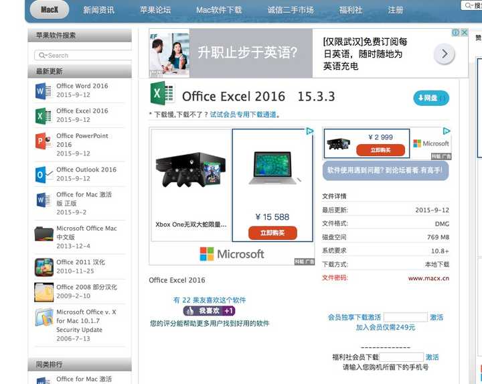This screenshot has height=384, width=482.
Task: Open the 苹果论坛 menu item
Action: pyautogui.click(x=155, y=10)
